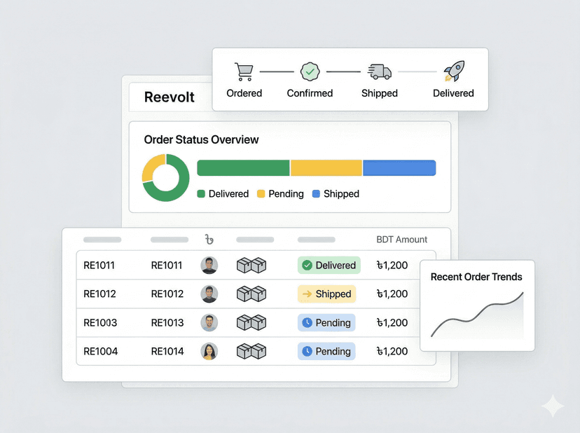Screen dimensions: 580x433
Task: Click the second RE1011 cell next to avatar
Action: (x=167, y=266)
